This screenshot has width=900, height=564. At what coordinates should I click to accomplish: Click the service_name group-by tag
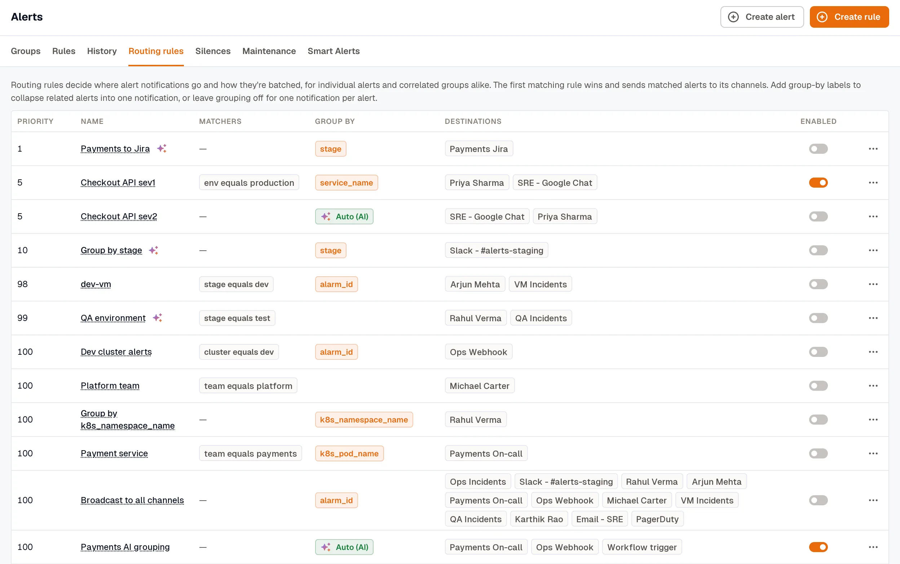pos(346,183)
